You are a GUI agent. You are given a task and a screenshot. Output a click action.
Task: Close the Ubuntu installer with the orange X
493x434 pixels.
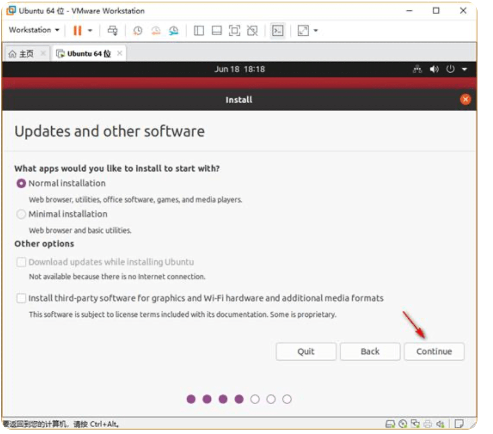pos(466,99)
